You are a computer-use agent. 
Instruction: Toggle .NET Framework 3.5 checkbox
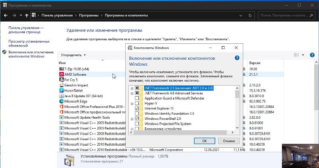click(137, 88)
